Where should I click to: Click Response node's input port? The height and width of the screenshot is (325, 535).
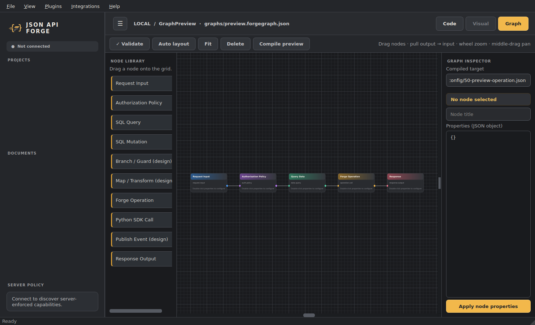click(387, 186)
